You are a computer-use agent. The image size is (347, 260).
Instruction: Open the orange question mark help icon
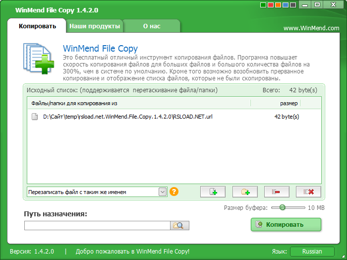point(174,192)
